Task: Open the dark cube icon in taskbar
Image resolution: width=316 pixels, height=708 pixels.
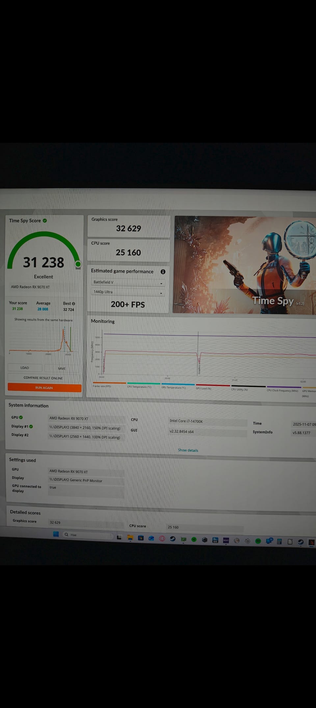Action: click(x=204, y=540)
